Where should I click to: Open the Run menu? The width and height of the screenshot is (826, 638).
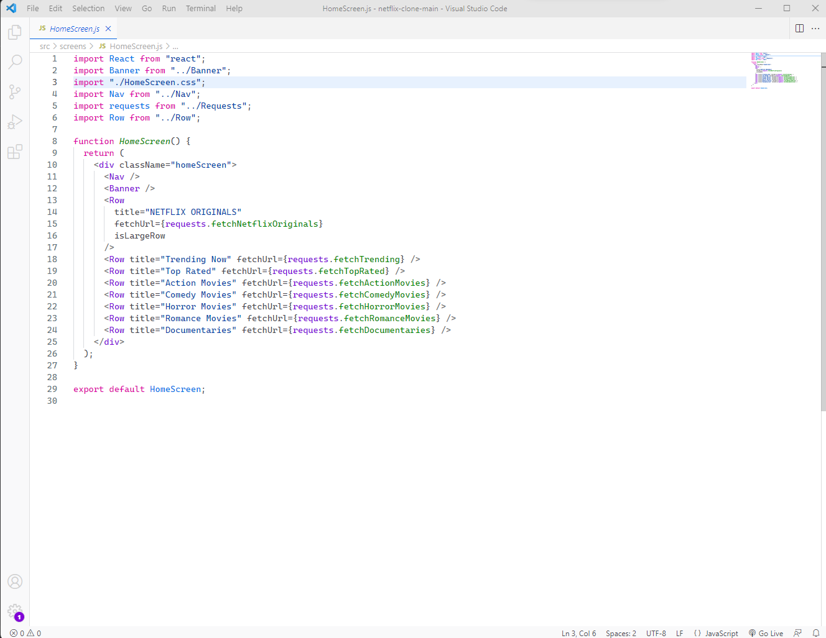[169, 8]
